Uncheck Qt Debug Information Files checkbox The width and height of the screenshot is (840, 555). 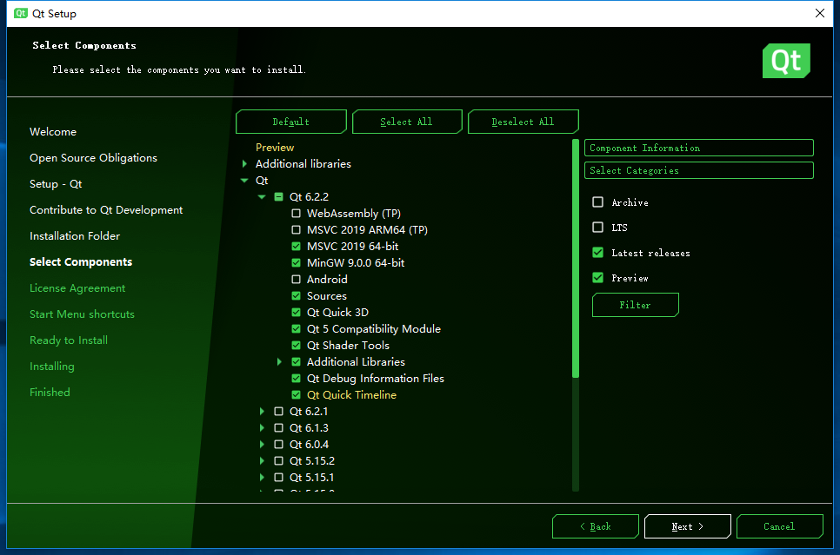[x=296, y=379]
